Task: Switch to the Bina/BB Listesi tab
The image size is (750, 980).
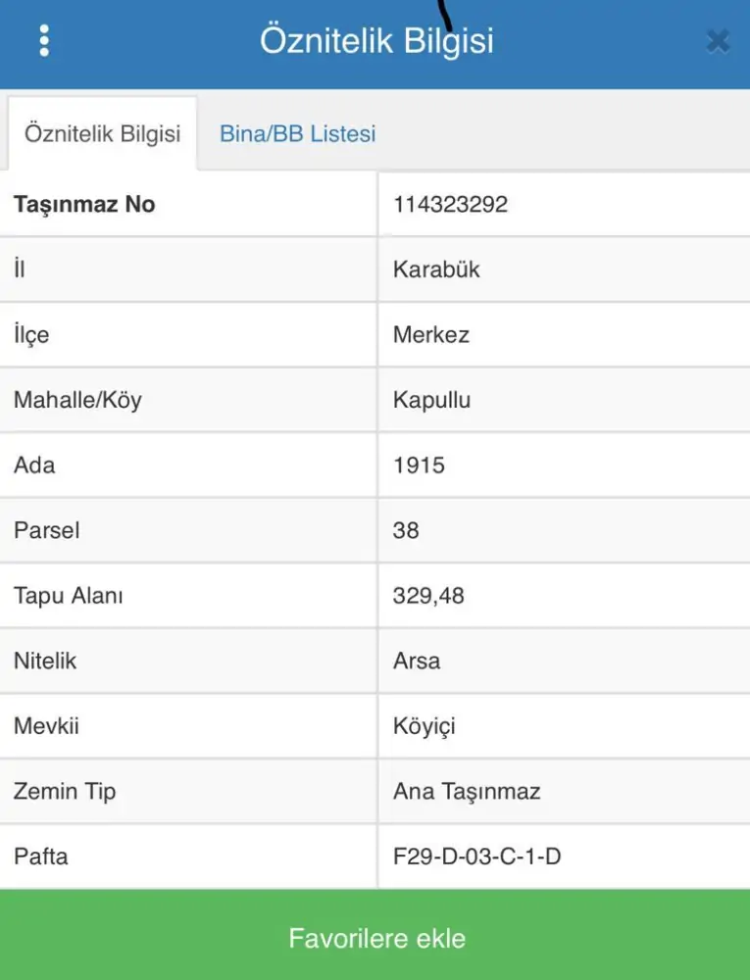Action: coord(297,134)
